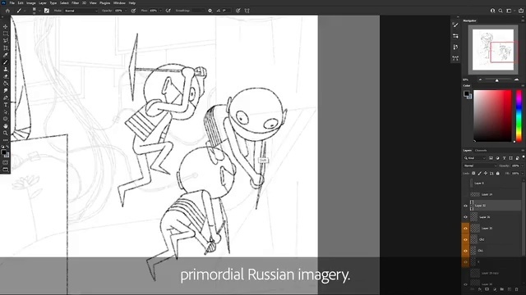Select the Crop tool
This screenshot has height=295, width=526.
pyautogui.click(x=6, y=48)
